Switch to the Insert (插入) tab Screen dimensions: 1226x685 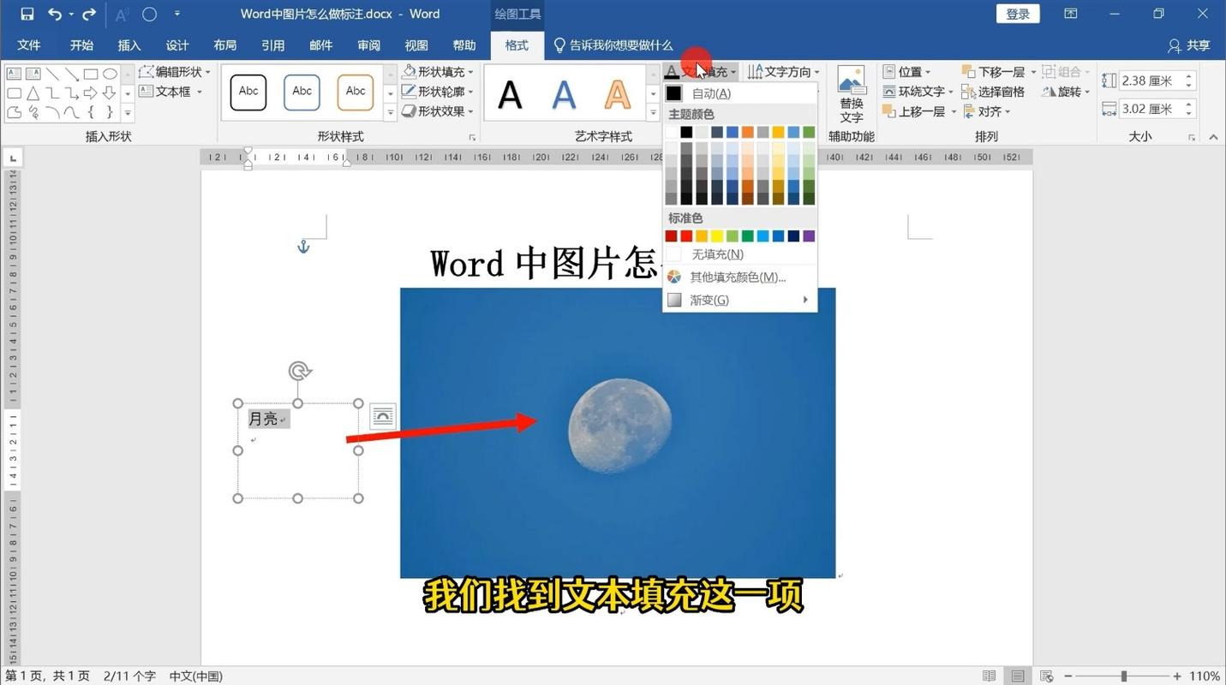(129, 45)
